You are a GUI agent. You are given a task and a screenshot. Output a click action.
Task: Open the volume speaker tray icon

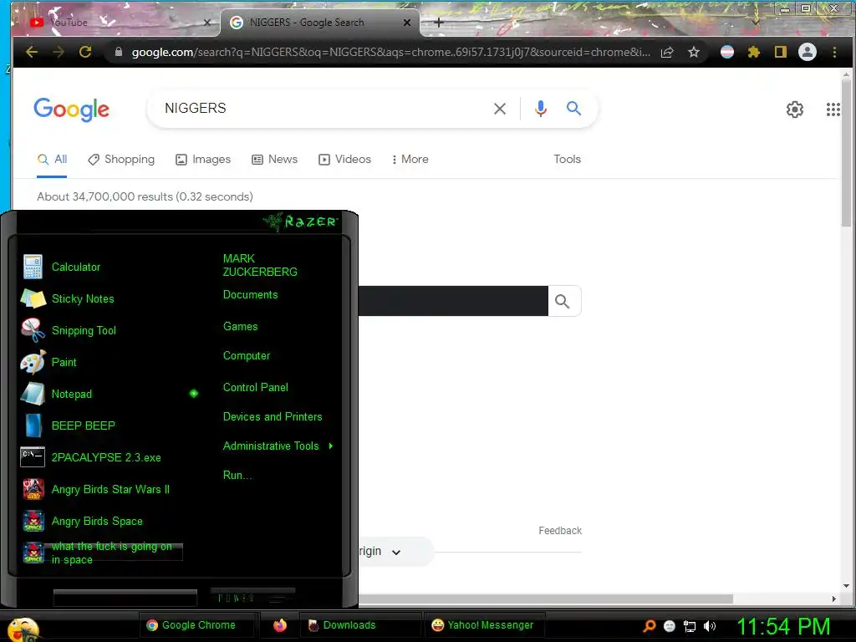point(710,627)
